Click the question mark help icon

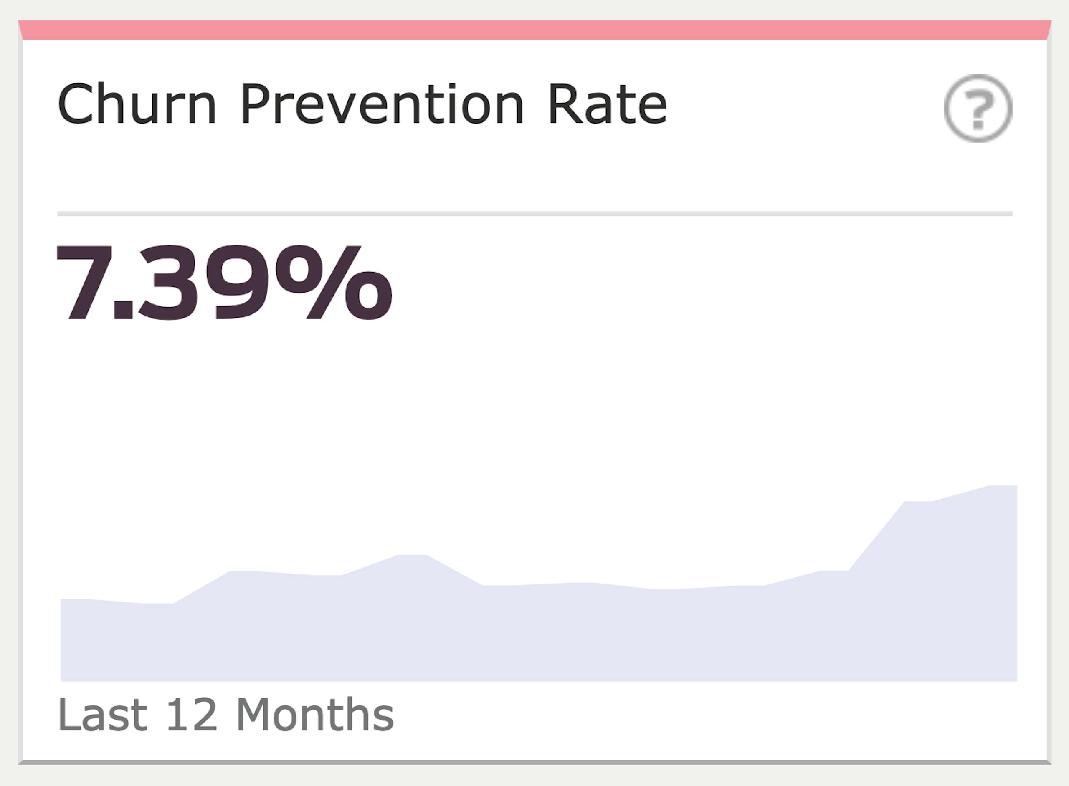click(x=978, y=108)
